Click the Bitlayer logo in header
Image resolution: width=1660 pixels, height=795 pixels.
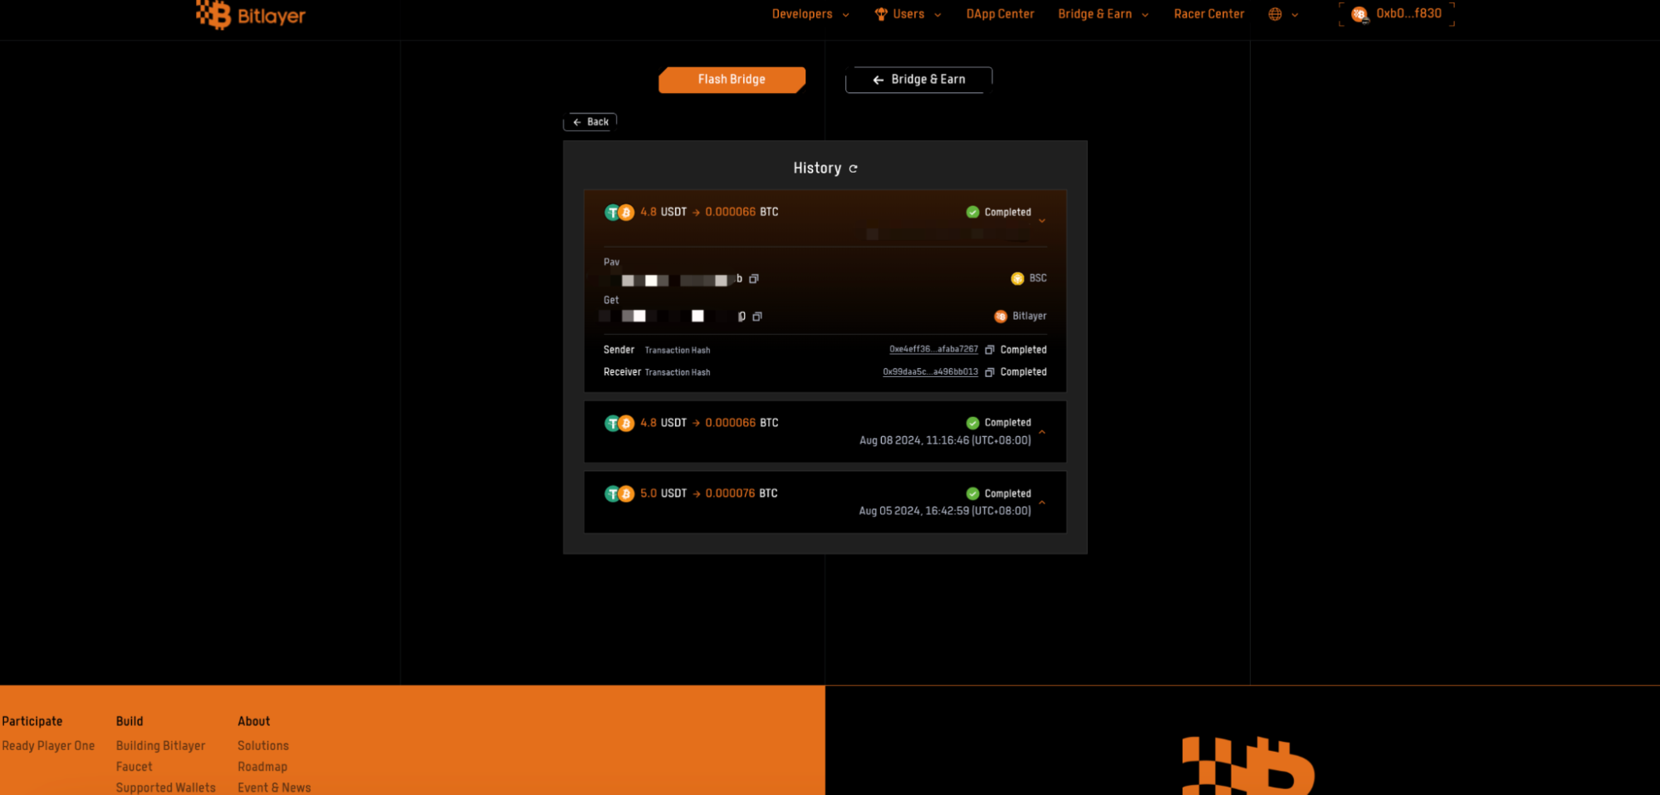pyautogui.click(x=251, y=15)
